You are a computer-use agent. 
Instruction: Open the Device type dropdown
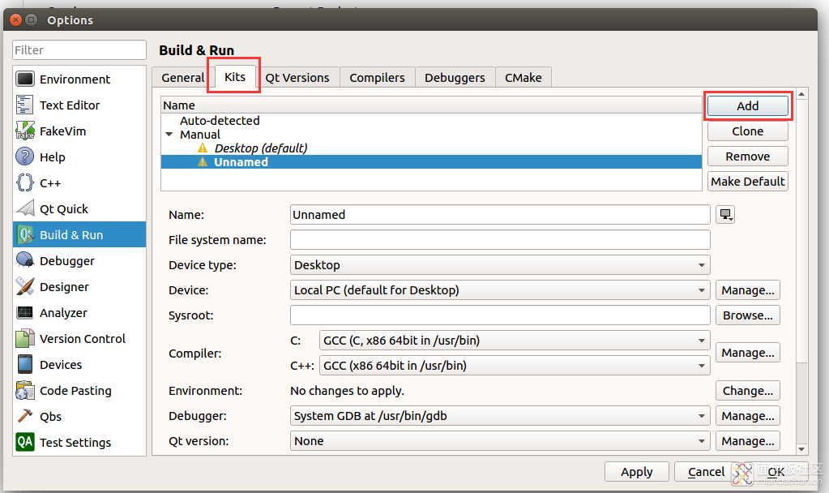500,265
